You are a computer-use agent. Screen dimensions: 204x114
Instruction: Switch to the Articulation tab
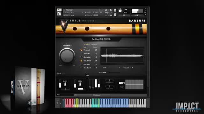(101, 95)
